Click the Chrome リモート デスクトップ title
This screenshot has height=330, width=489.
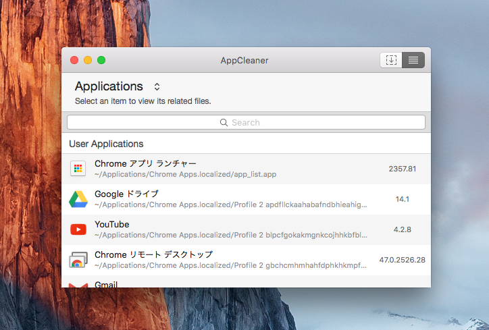tap(153, 254)
